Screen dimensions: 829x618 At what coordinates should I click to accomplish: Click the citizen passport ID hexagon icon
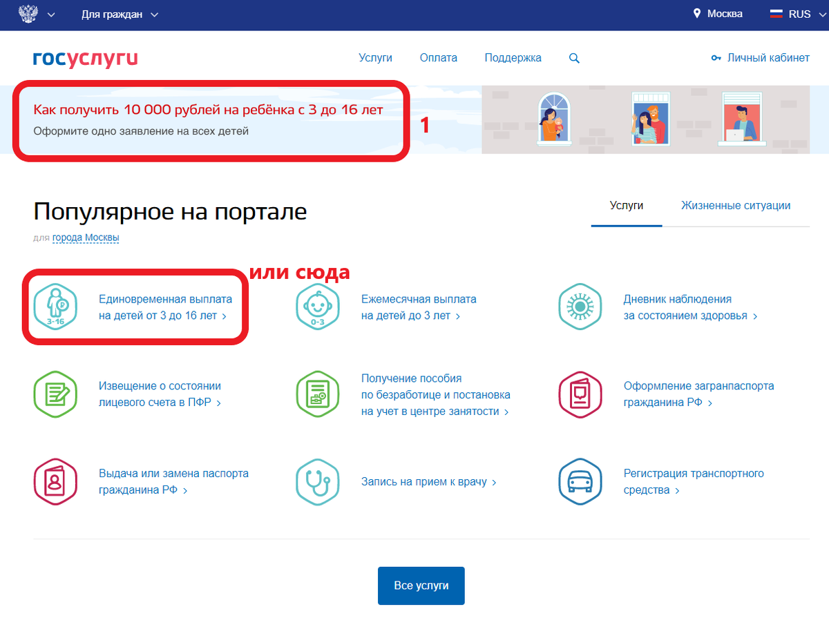(55, 481)
